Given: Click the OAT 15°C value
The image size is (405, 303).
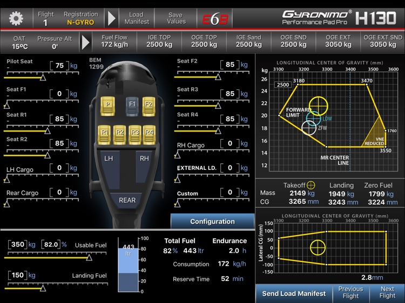Looking at the screenshot, I should [x=19, y=47].
